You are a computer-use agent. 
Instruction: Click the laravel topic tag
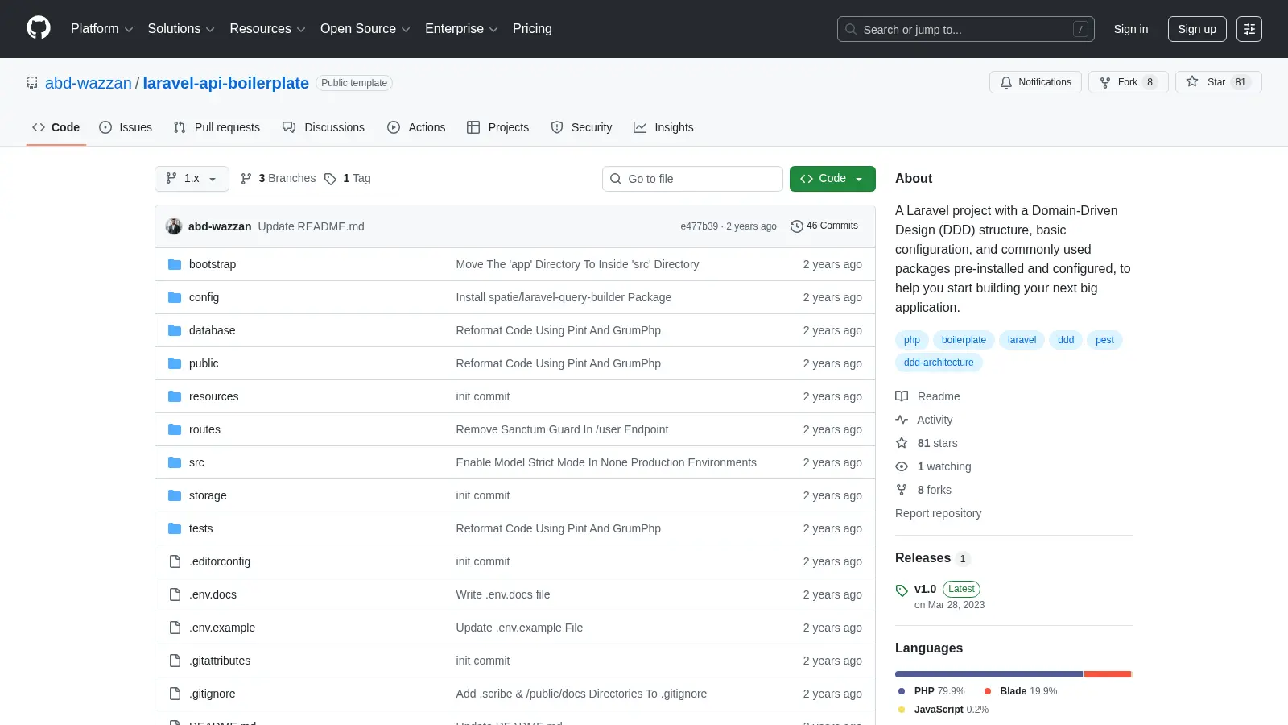point(1022,340)
